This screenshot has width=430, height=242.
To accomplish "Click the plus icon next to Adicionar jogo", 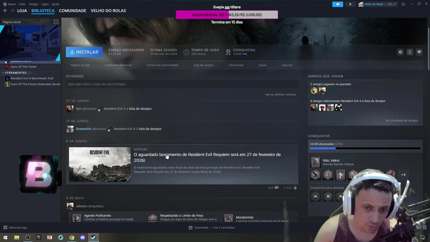I will (5, 228).
